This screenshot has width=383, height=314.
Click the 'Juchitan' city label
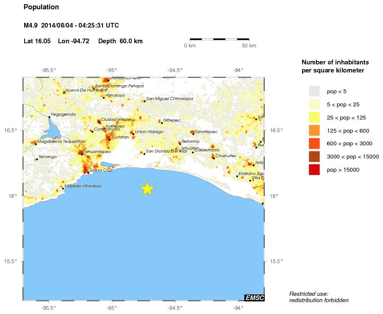(120, 137)
